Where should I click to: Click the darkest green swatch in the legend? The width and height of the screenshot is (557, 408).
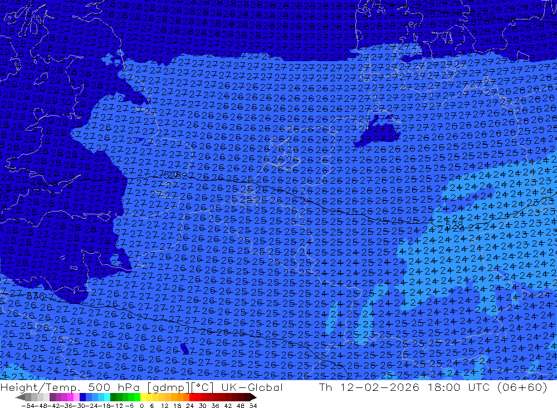(113, 397)
